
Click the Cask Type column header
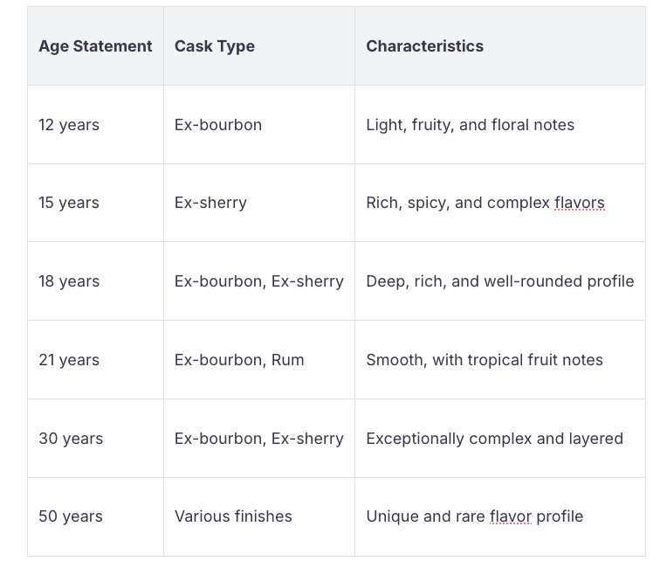(x=215, y=46)
